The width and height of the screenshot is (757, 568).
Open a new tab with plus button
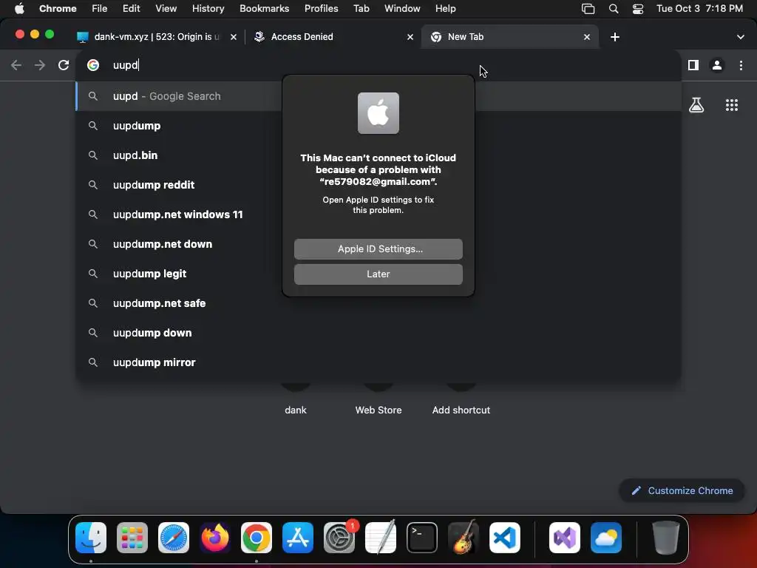(x=615, y=37)
